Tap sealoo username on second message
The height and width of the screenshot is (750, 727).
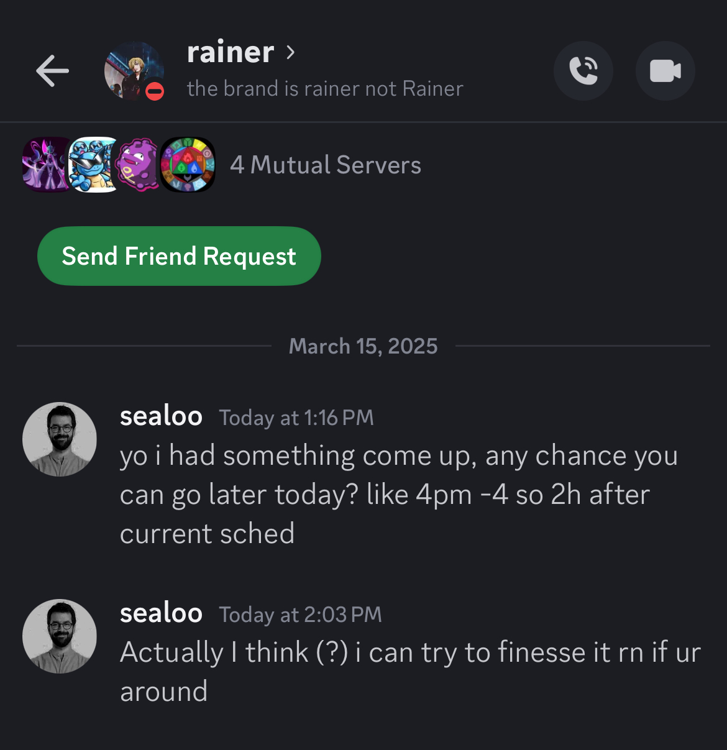point(161,613)
